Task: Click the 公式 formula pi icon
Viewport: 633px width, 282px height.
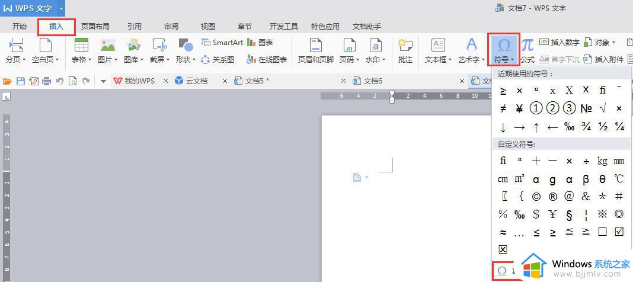Action: click(x=527, y=45)
